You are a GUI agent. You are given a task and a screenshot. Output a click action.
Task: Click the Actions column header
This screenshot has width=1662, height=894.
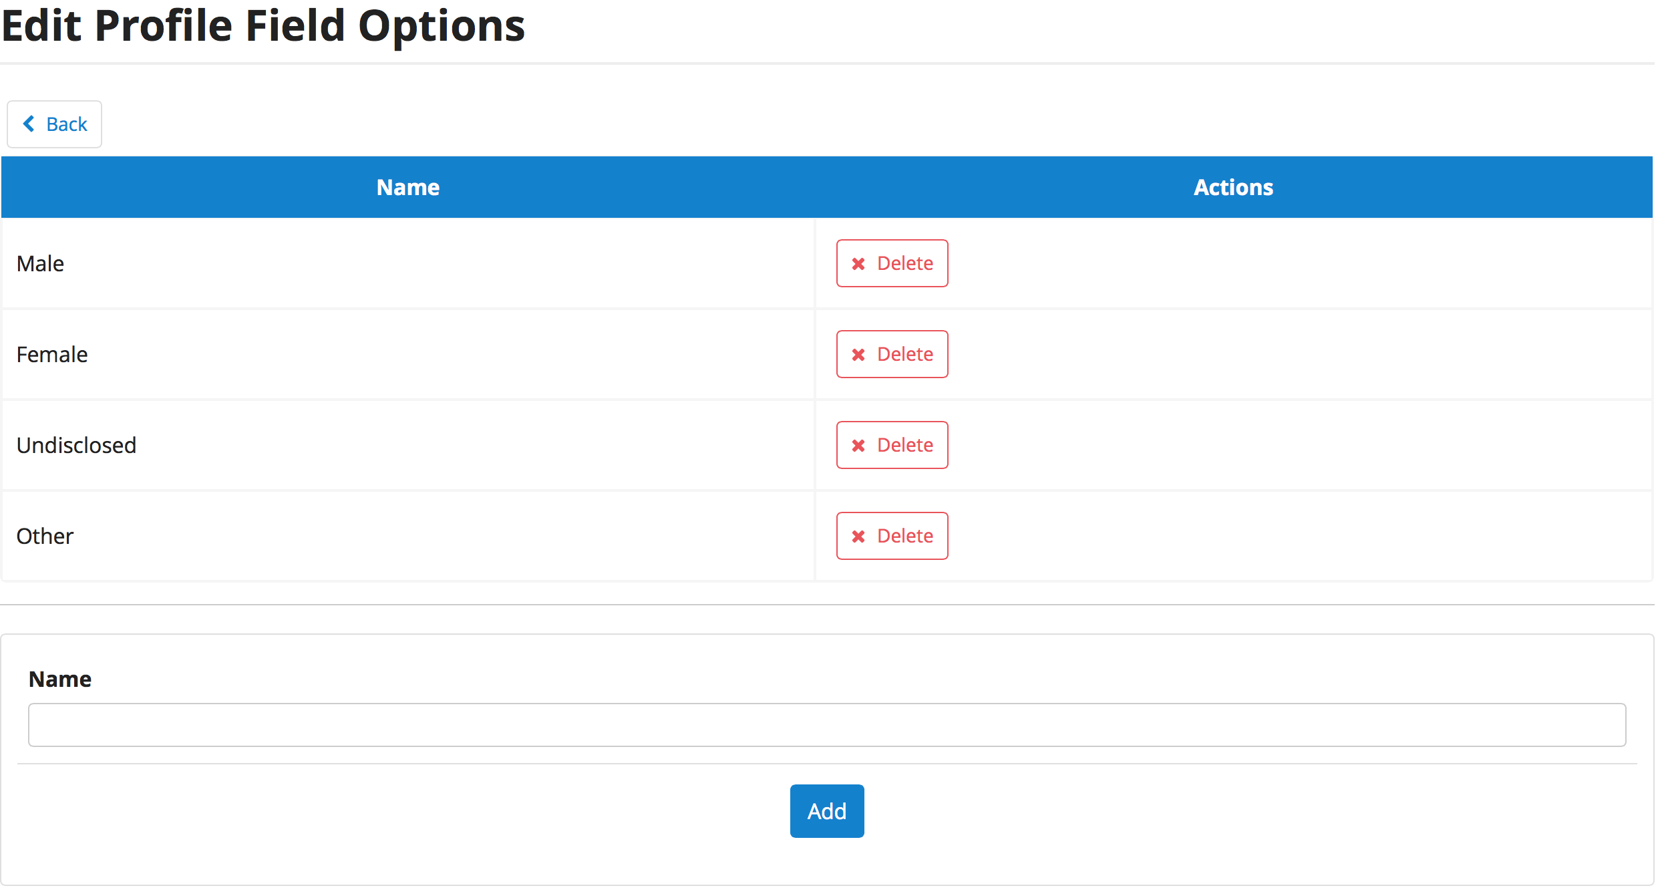pos(1233,187)
